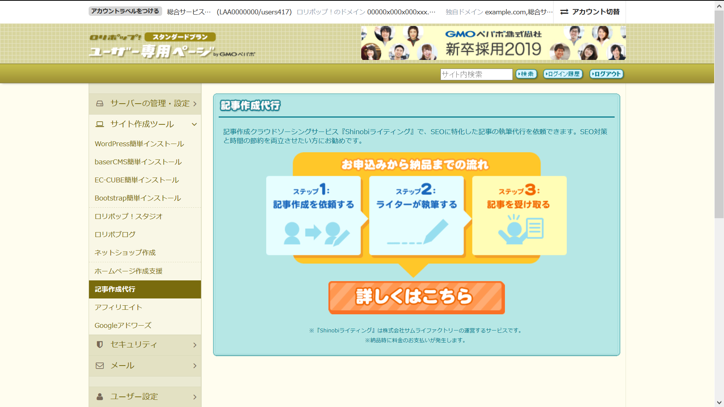
Task: Open WordPress簡単インストール menu item
Action: 139,144
